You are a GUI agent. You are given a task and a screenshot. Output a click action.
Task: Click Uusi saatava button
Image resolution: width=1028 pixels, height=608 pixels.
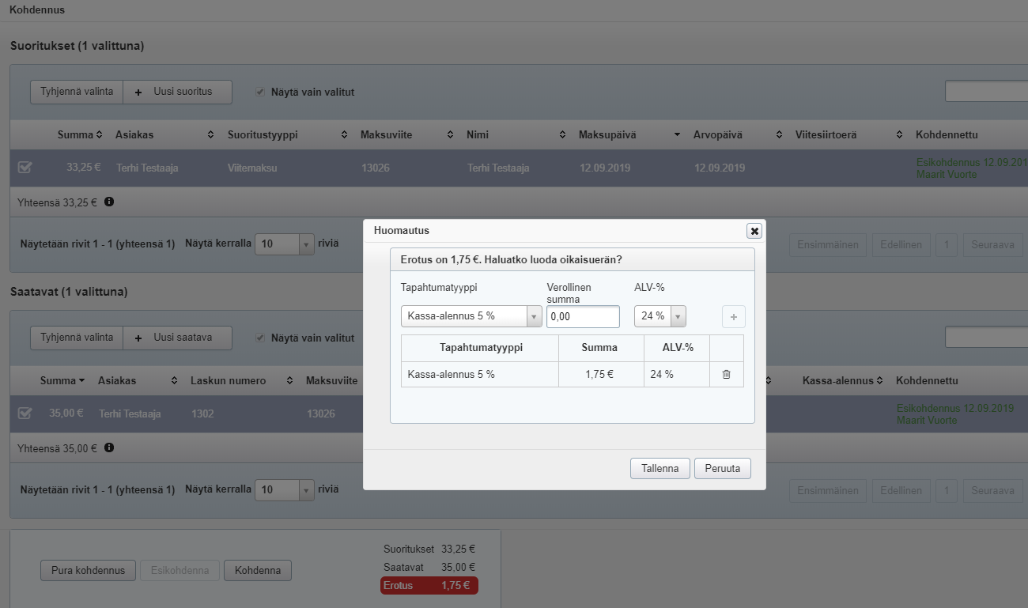click(x=177, y=338)
